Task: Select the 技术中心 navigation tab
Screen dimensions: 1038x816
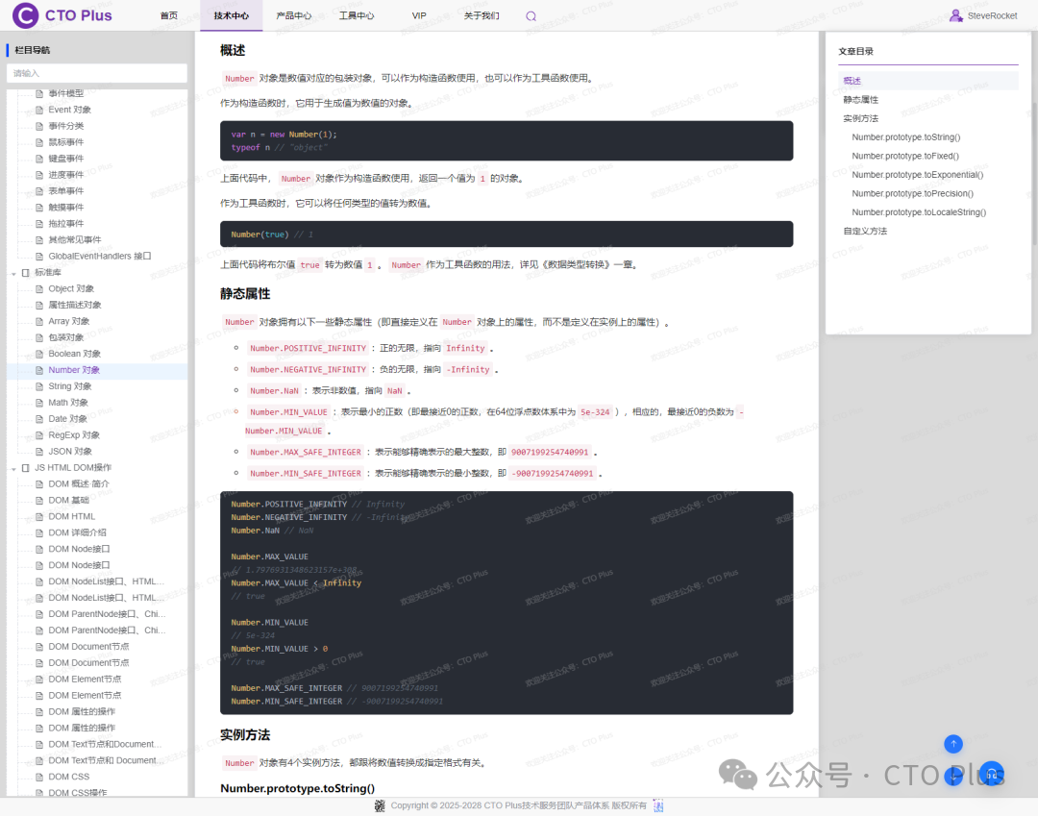Action: tap(232, 16)
